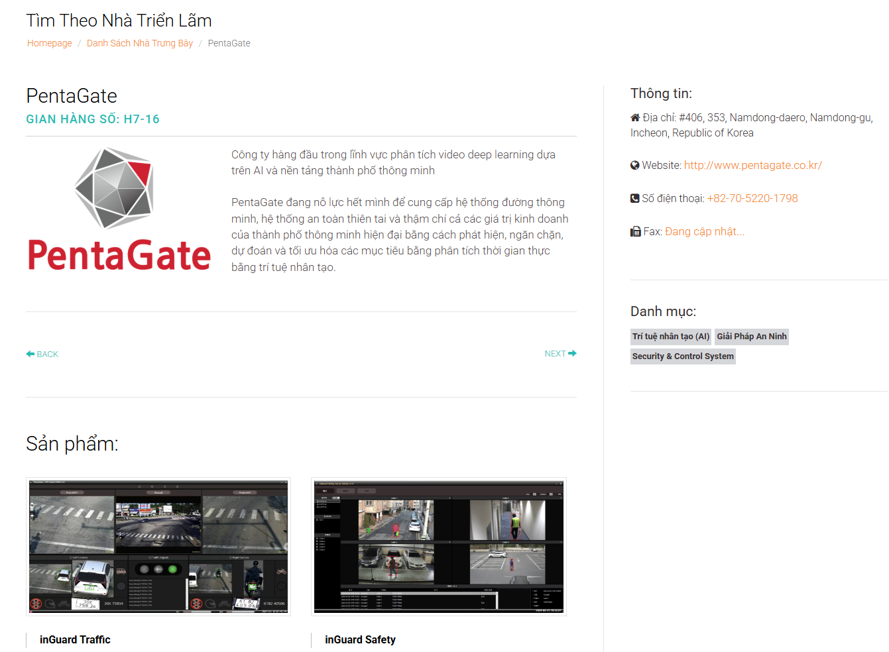
Task: Click the Fax 'Đang cập nhật...' link
Action: coord(705,231)
